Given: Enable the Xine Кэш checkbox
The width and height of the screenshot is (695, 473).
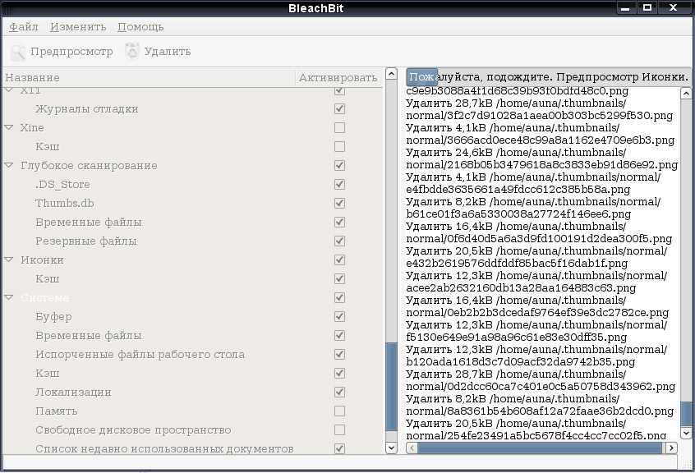Looking at the screenshot, I should coord(339,147).
